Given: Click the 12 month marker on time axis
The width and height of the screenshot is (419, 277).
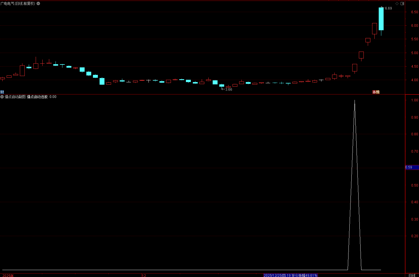Looking at the screenshot, I should 144,275.
